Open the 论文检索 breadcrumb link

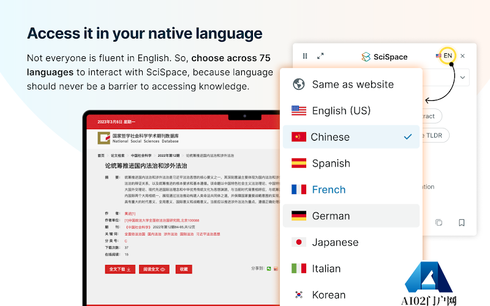pyautogui.click(x=118, y=155)
